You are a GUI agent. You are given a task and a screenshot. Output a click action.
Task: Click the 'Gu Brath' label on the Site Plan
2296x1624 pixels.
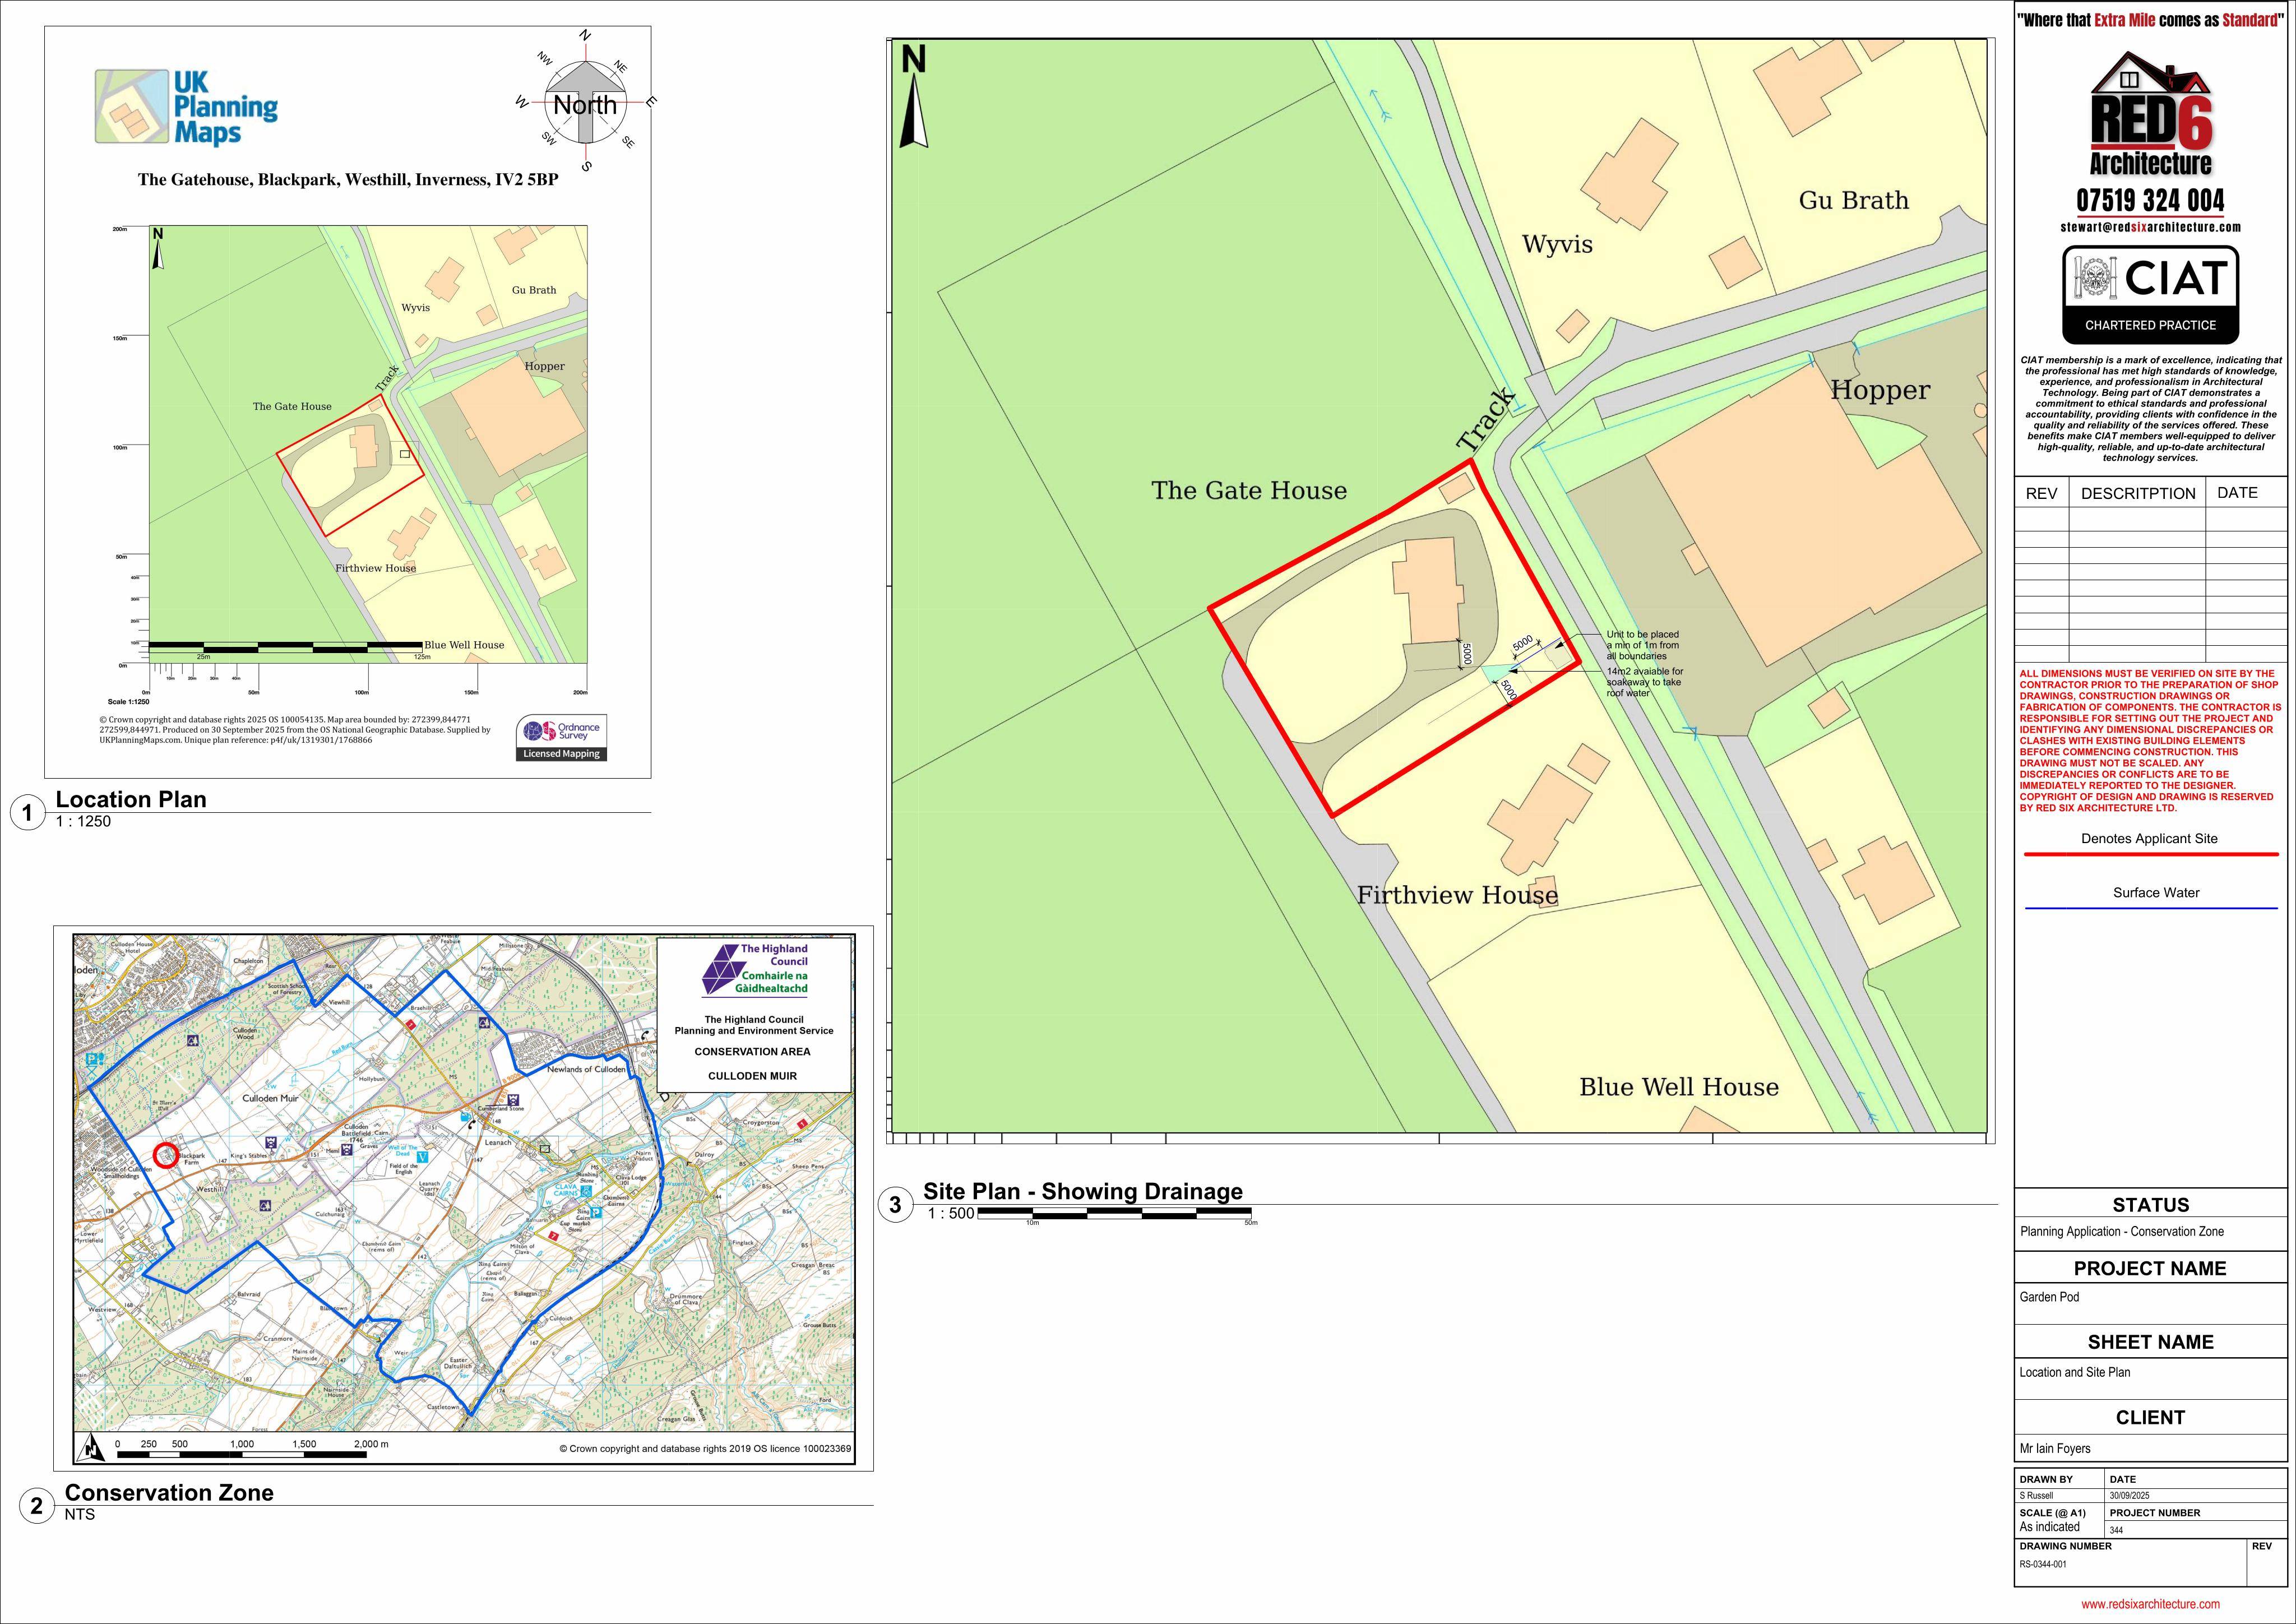(1853, 200)
